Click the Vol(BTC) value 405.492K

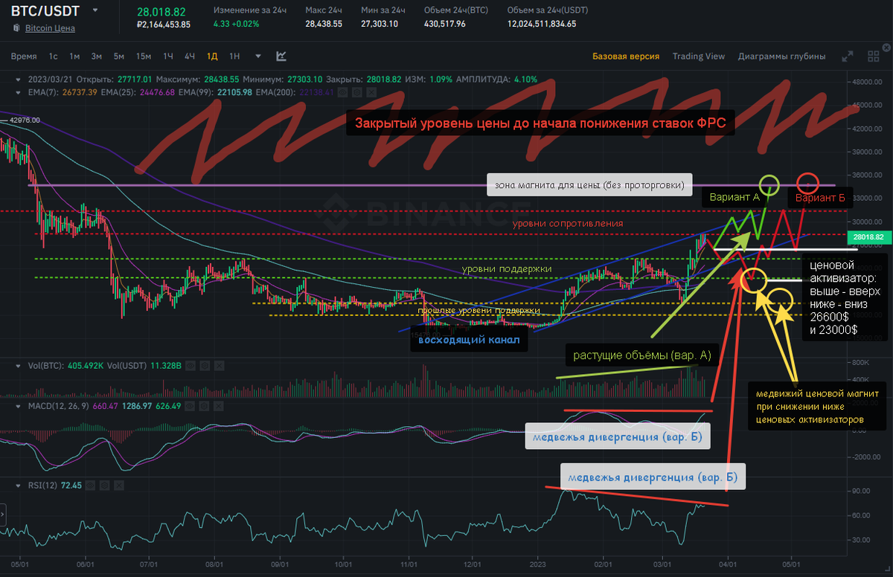pyautogui.click(x=86, y=366)
